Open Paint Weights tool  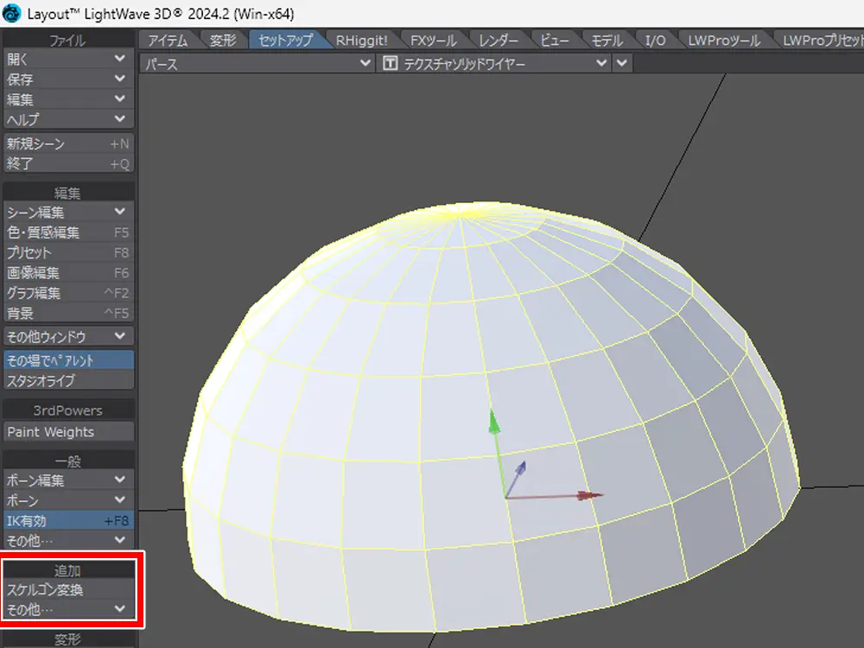[x=68, y=432]
